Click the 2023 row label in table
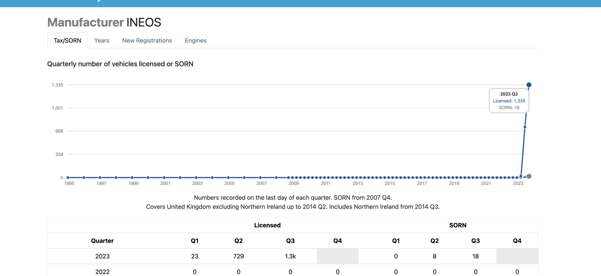 coord(103,256)
